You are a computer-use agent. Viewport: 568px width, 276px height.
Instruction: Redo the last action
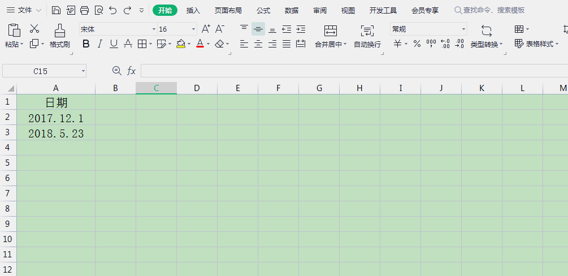coord(127,10)
